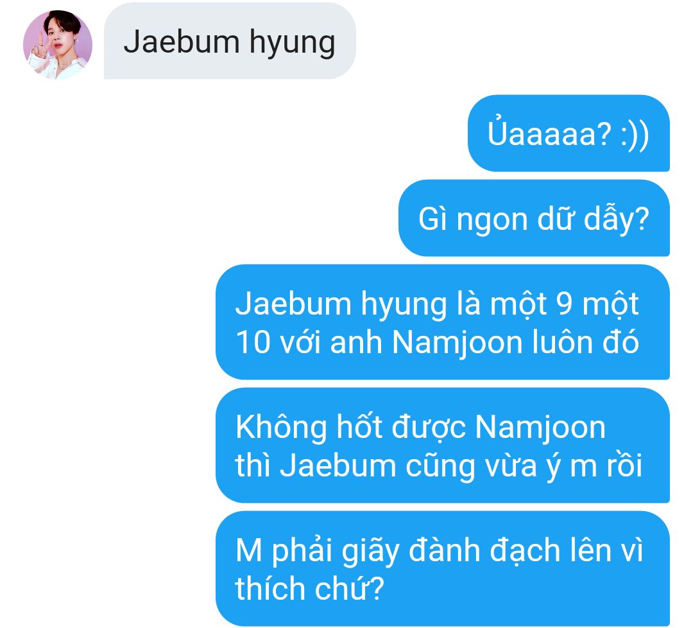Click the words "thích chứ?" in the last bubble
Viewport: 693px width, 628px height.
click(x=309, y=589)
